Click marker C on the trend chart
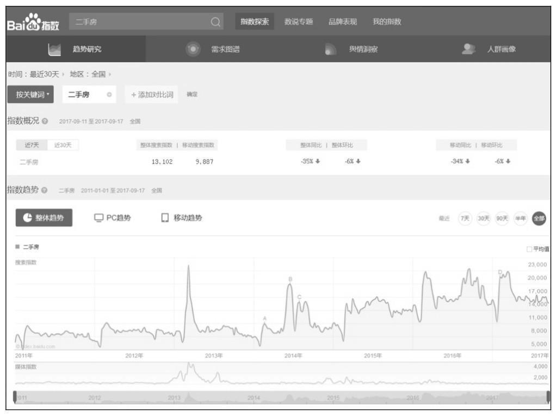 pos(299,297)
